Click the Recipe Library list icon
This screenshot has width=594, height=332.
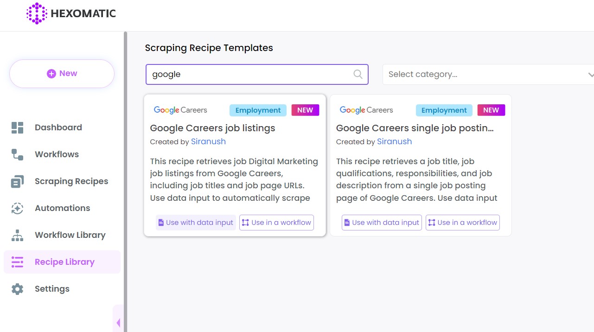[17, 262]
